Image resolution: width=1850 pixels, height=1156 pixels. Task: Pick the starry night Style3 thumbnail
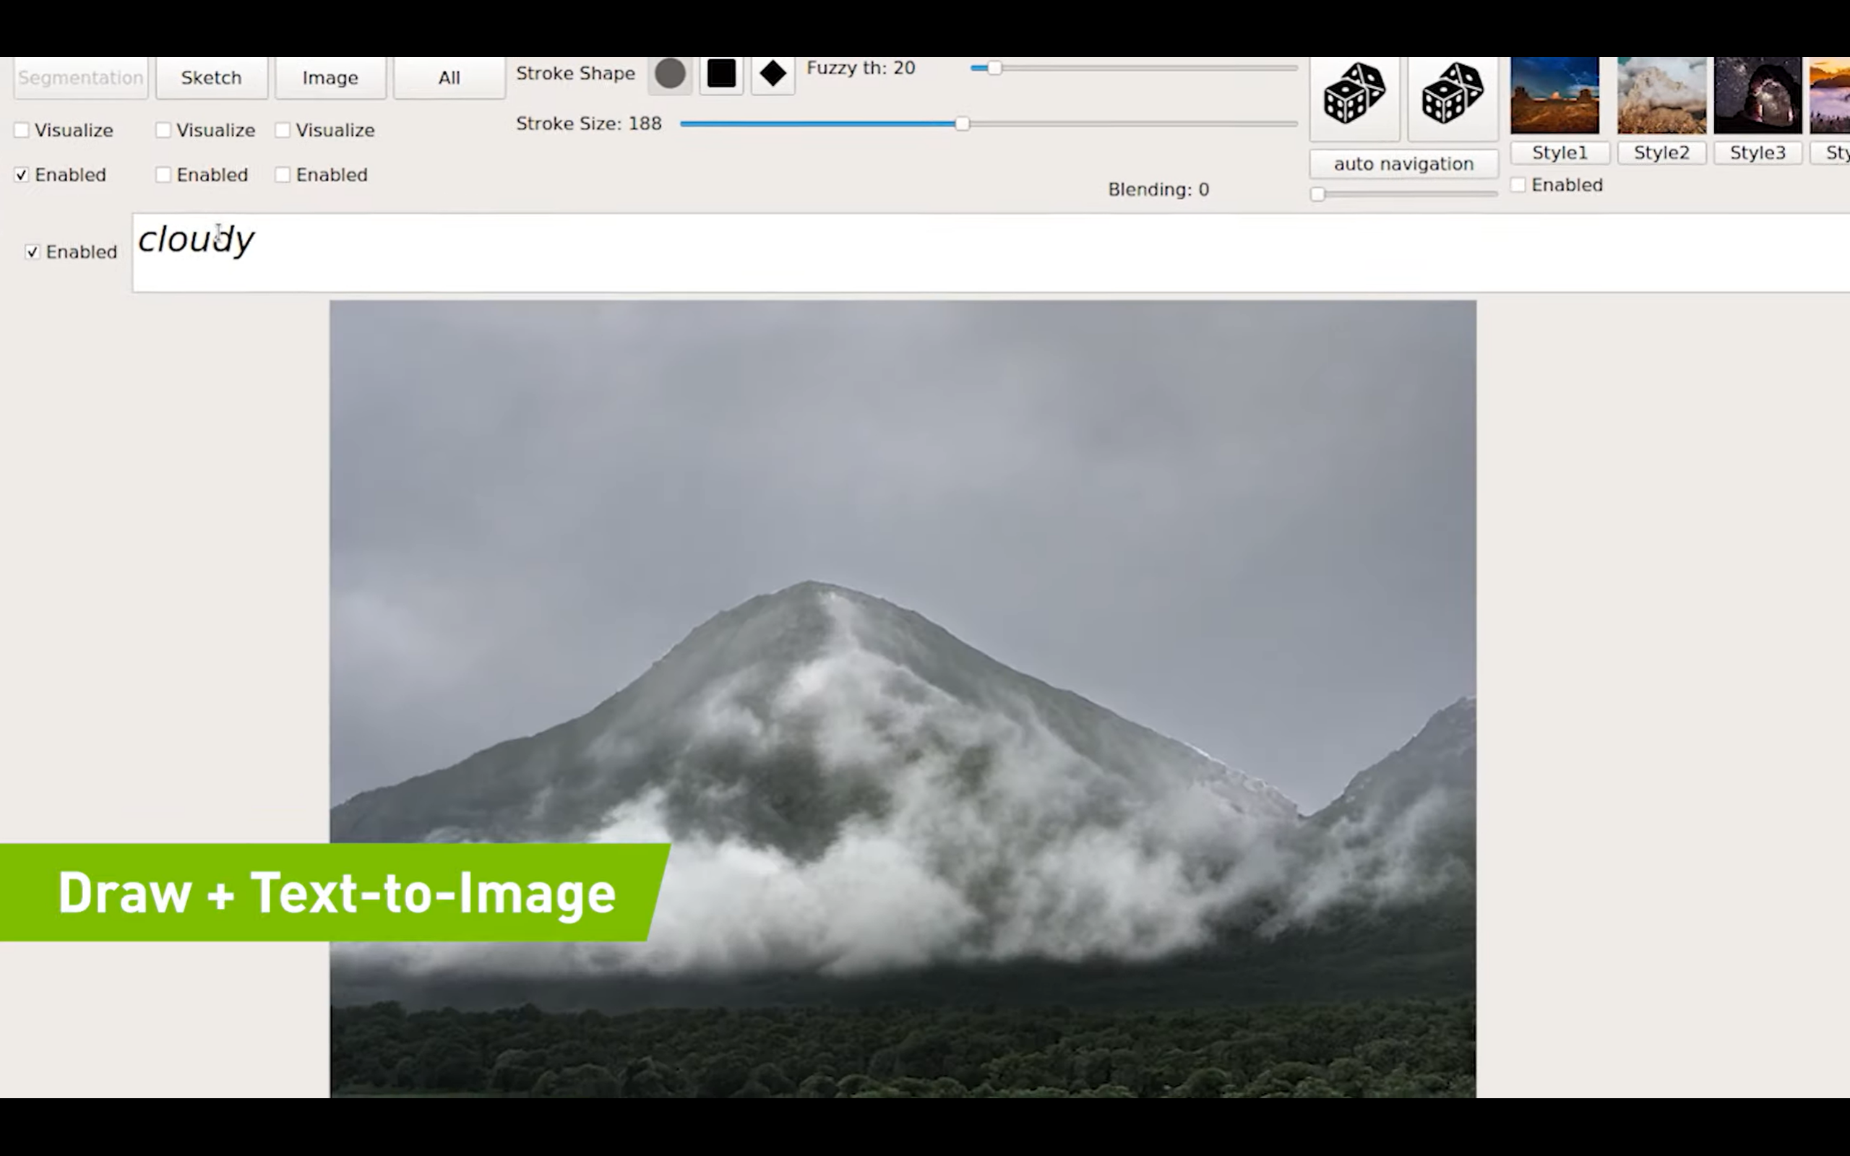click(x=1757, y=95)
